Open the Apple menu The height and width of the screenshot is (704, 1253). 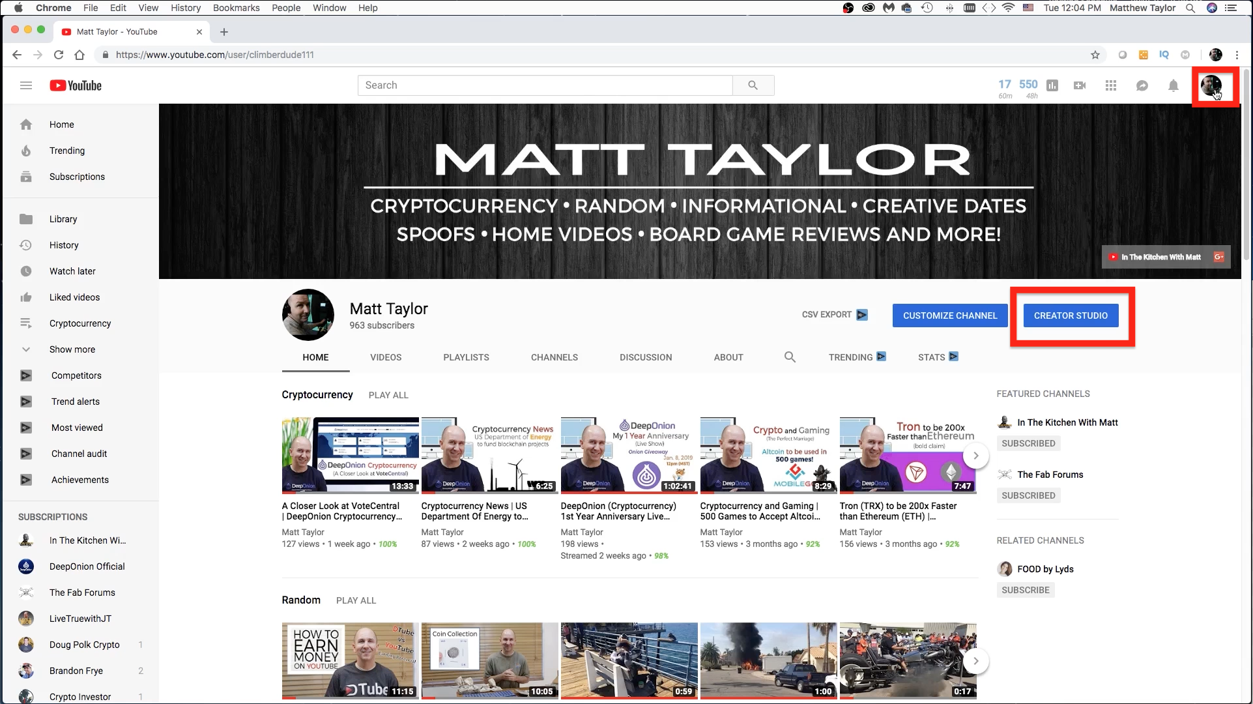point(18,8)
